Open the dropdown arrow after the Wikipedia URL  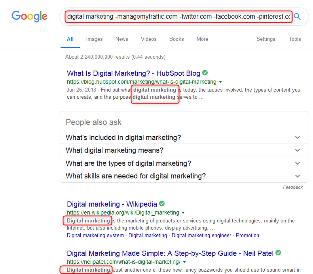[183, 213]
